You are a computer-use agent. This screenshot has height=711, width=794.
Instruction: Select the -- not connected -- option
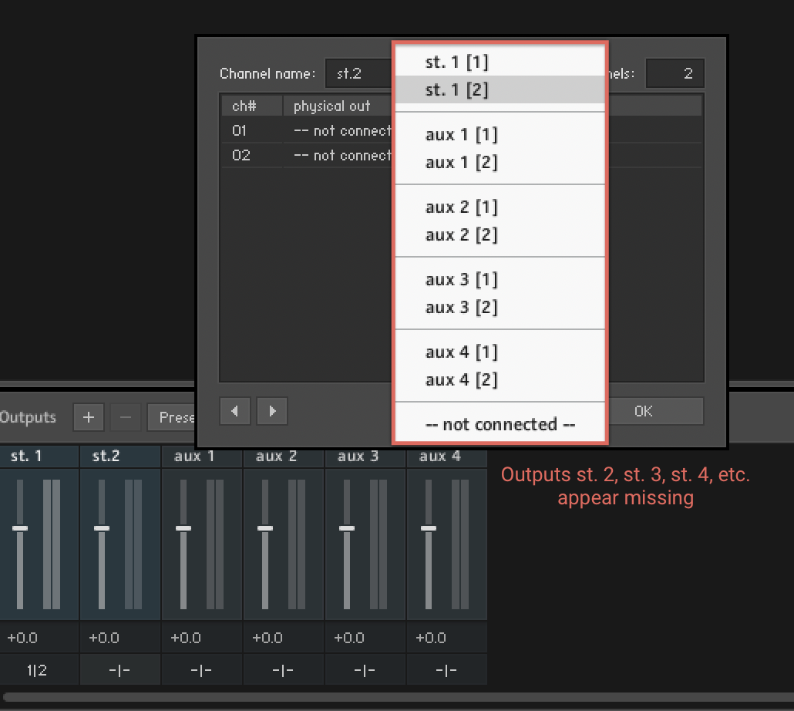pyautogui.click(x=500, y=424)
